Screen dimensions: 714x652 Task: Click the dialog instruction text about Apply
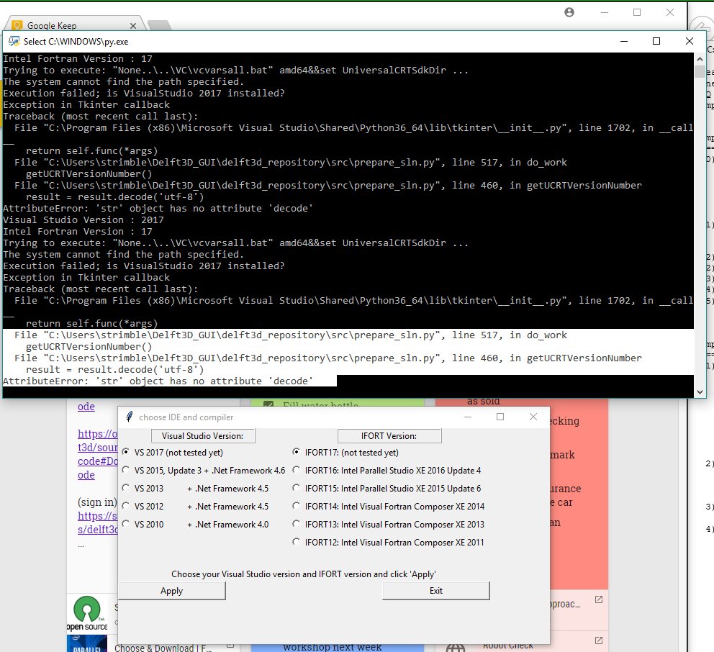coord(304,574)
